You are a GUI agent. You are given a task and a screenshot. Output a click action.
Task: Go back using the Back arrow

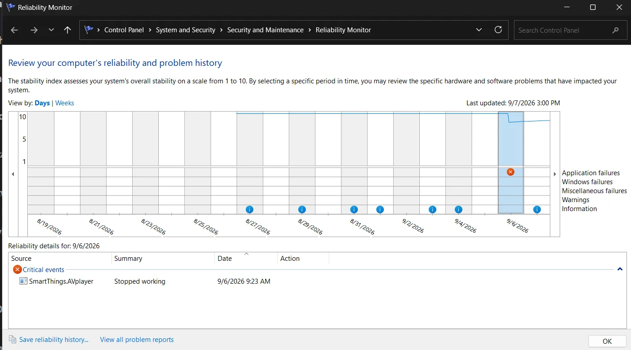[14, 30]
